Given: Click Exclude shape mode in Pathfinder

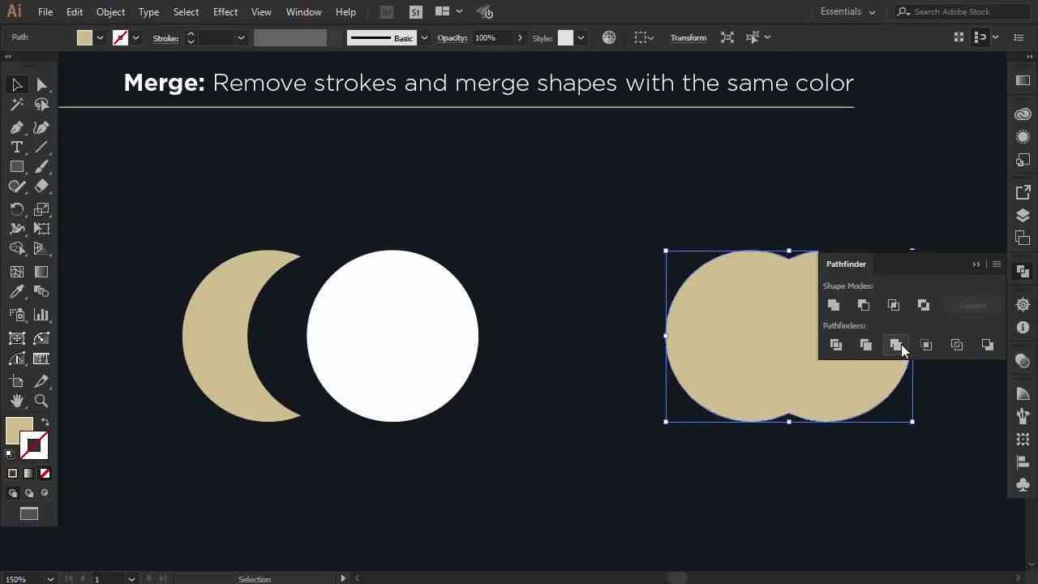Looking at the screenshot, I should pyautogui.click(x=924, y=305).
